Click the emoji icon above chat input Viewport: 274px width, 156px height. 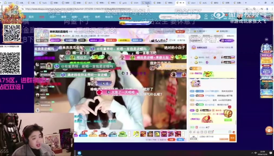[x=190, y=132]
